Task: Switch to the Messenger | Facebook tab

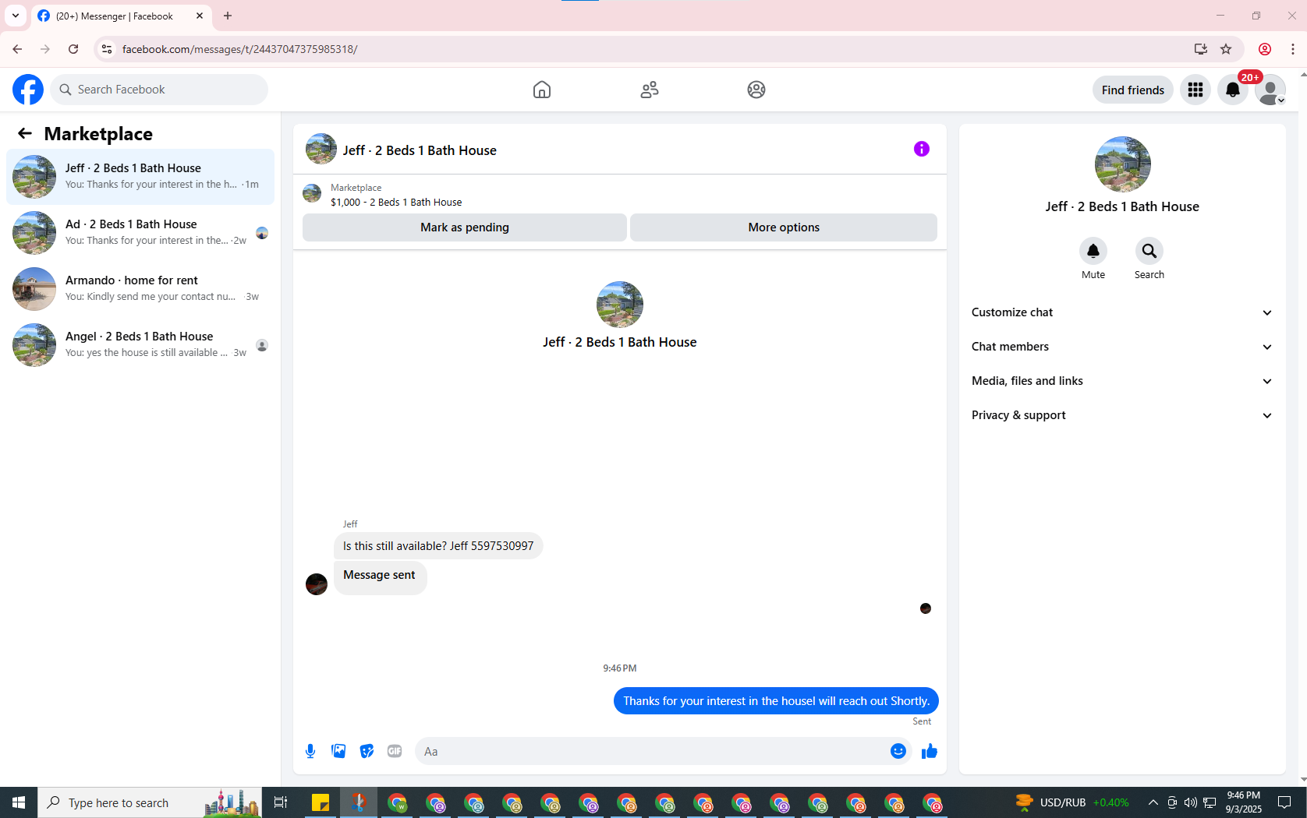Action: click(115, 16)
